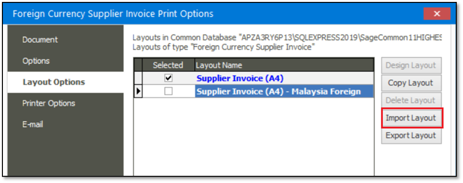
Task: Export the layout via Export Layout
Action: coord(411,135)
